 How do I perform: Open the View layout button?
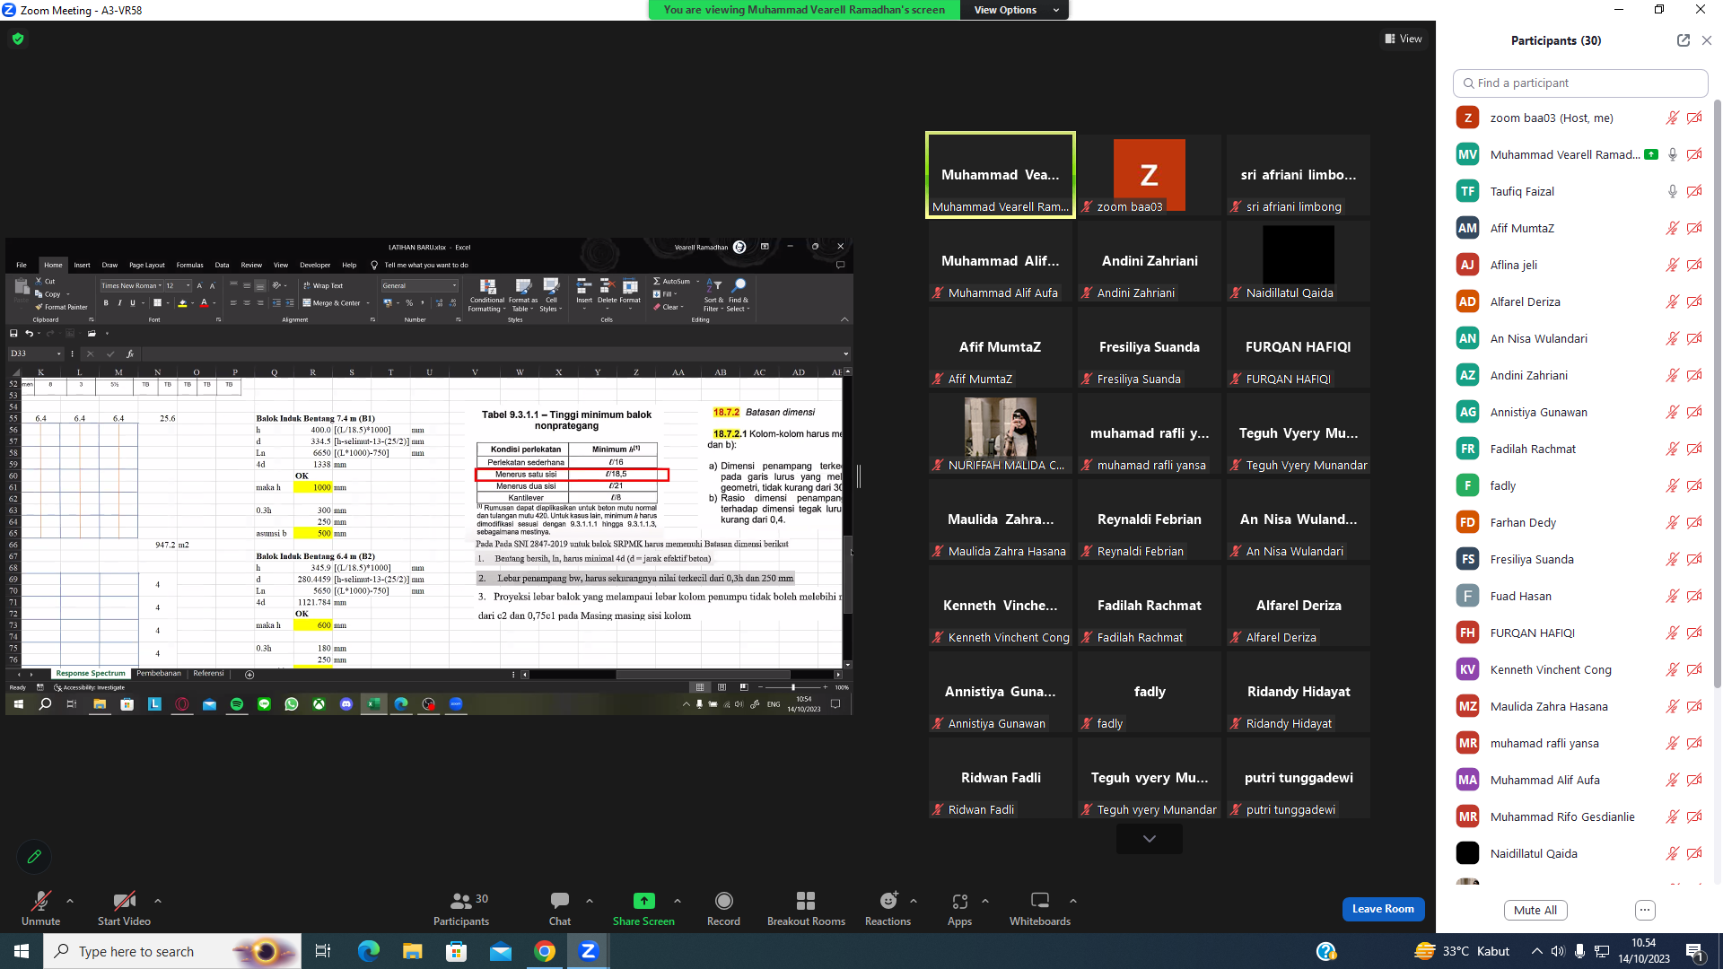coord(1404,39)
